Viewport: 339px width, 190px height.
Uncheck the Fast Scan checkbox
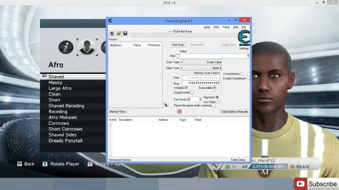pyautogui.click(x=189, y=99)
